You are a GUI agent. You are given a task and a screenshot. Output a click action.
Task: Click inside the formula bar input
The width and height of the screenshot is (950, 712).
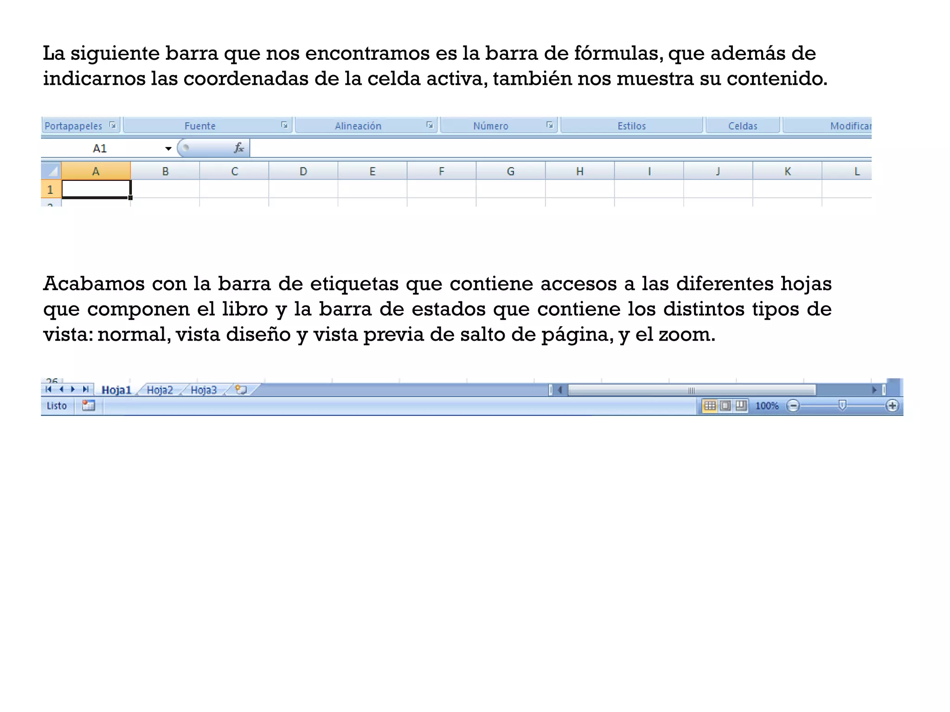coord(561,148)
